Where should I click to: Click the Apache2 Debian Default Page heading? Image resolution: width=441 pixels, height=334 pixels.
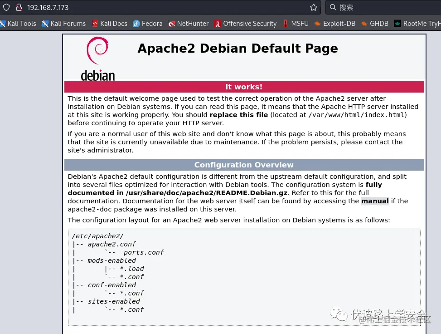tap(237, 49)
